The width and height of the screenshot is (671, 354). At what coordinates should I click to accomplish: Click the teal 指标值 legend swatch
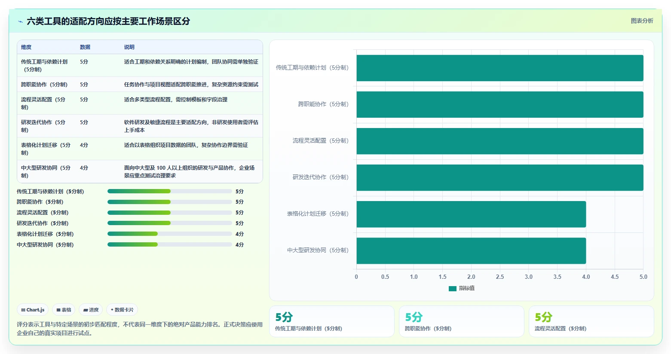tap(452, 289)
